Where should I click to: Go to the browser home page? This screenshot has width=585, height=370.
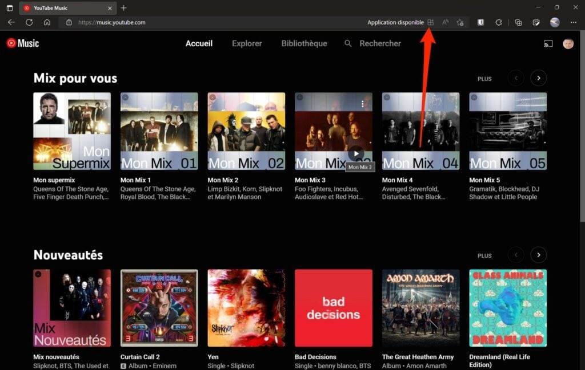point(47,22)
